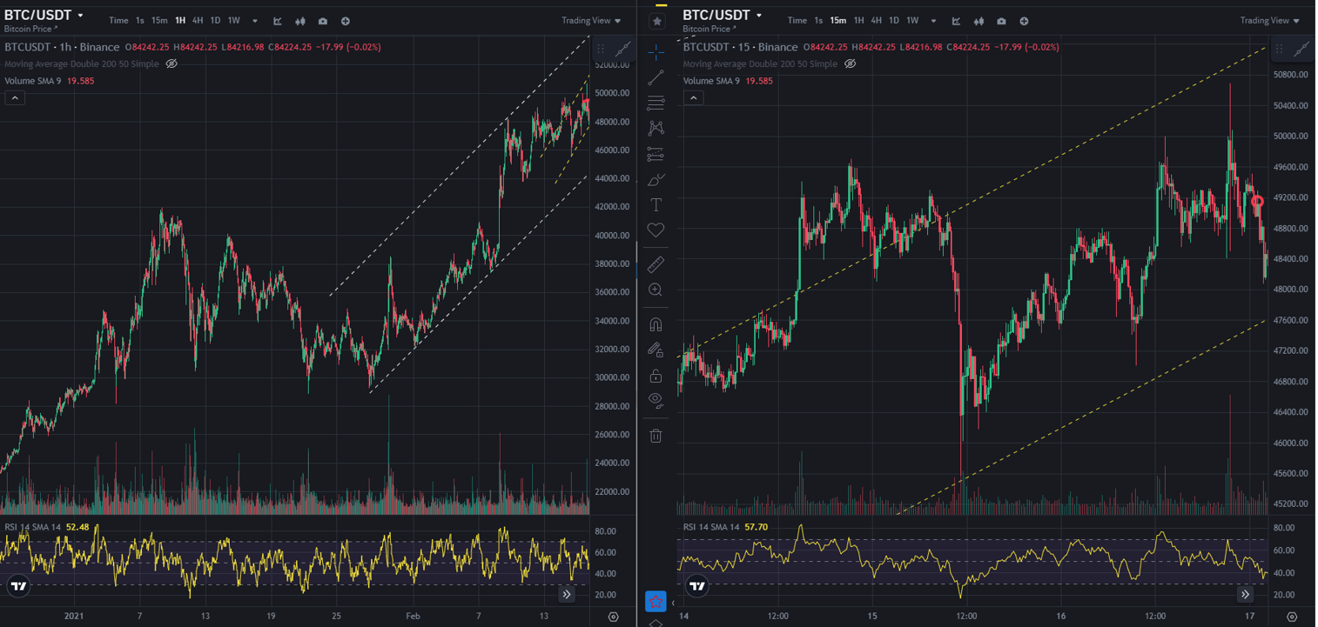Open right chart settings gear
The image size is (1318, 627).
coord(1292,617)
